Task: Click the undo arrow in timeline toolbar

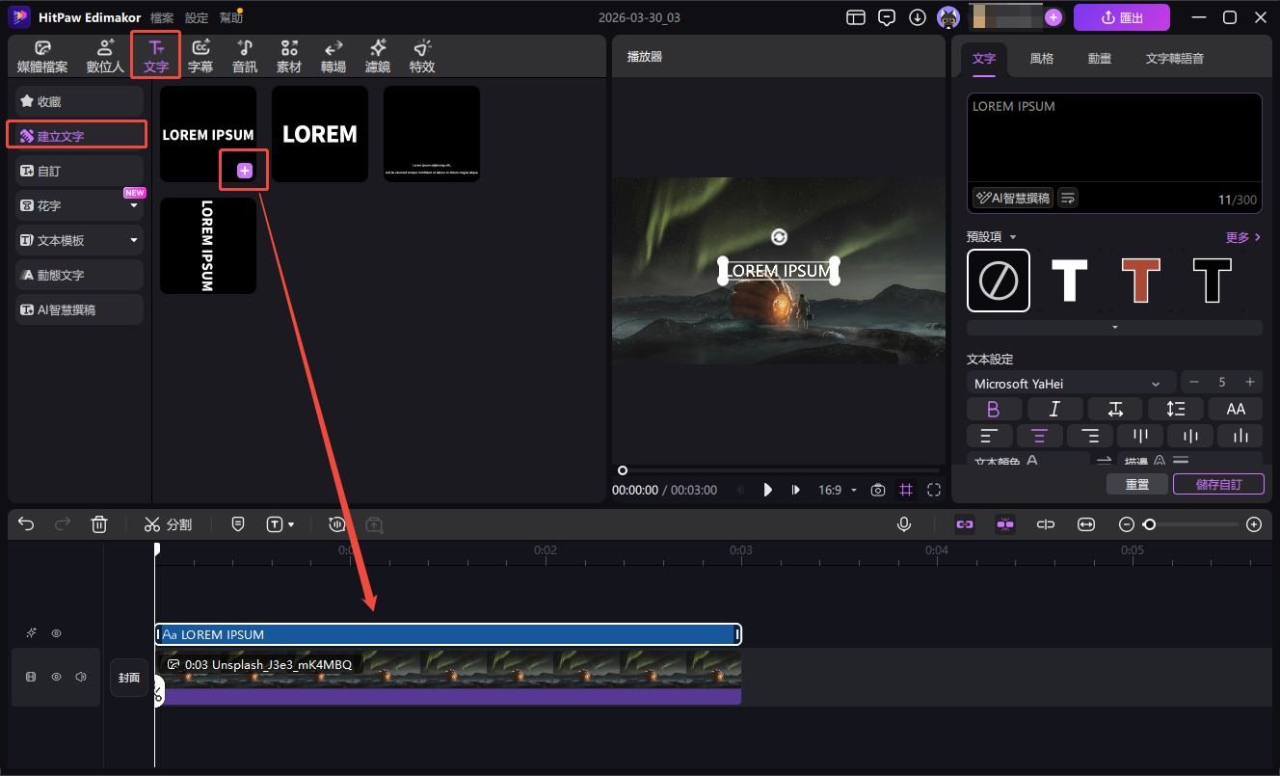Action: pyautogui.click(x=26, y=524)
